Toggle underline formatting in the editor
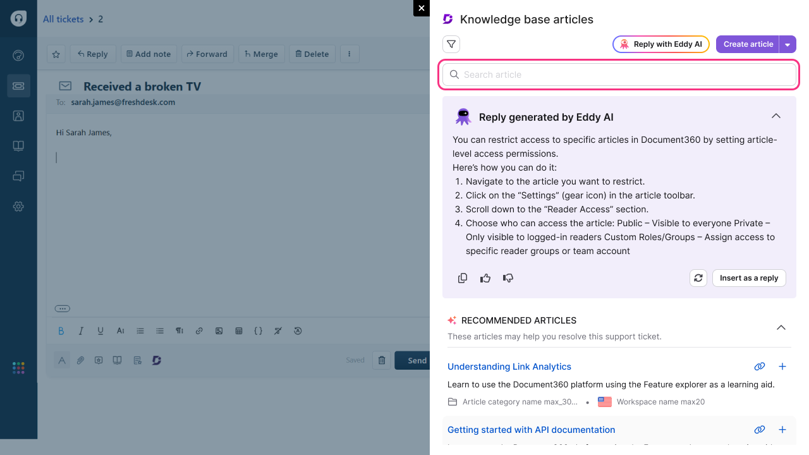 [x=100, y=331]
